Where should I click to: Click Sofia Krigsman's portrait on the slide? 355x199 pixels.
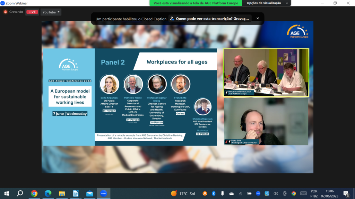[109, 84]
